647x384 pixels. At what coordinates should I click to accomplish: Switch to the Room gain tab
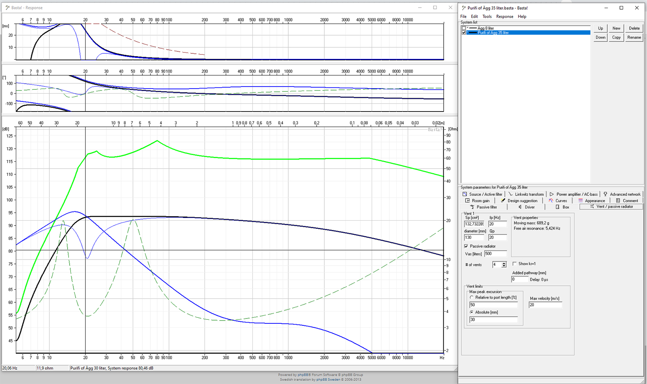478,201
